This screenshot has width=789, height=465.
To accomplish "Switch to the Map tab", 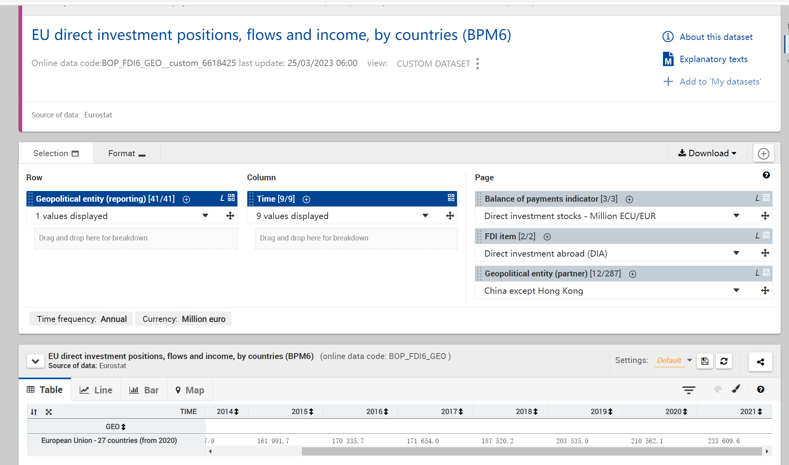I will tap(190, 390).
